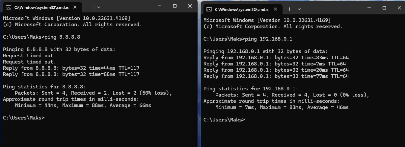Click 'Ping statistics for 8.8.8.8:' line

44,87
